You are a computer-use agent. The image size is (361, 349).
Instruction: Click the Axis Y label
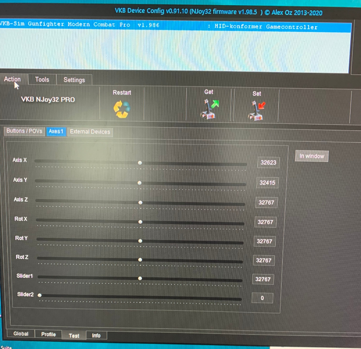20,180
